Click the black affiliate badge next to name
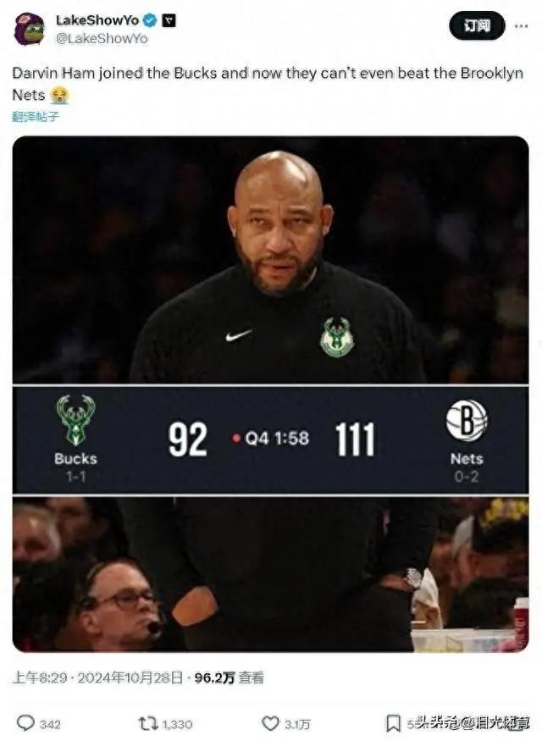 coord(169,20)
